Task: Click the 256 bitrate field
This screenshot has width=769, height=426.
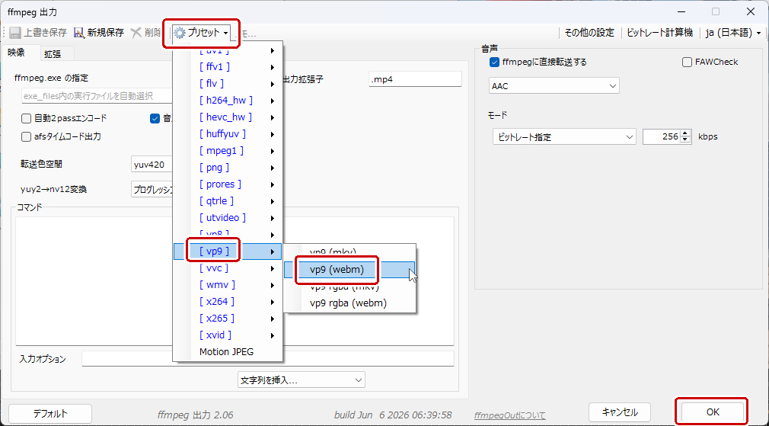Action: click(x=662, y=137)
